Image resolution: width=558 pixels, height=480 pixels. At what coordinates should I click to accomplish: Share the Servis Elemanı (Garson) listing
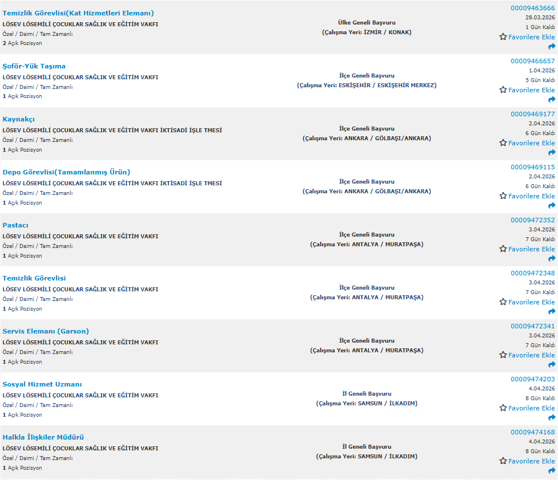coord(552,365)
